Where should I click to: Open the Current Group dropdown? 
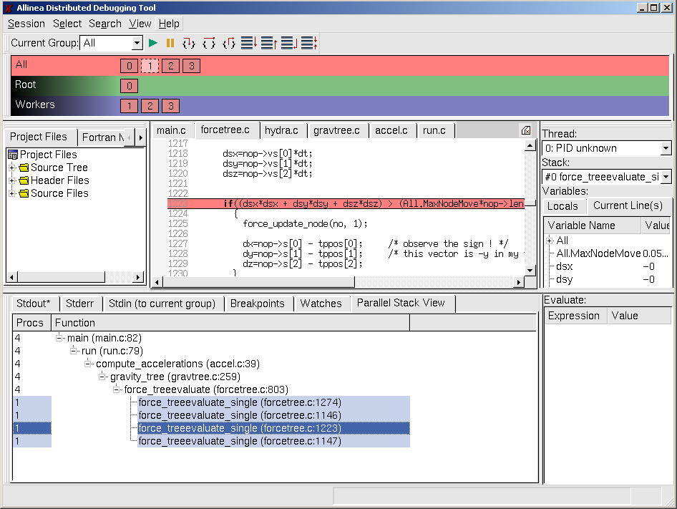(137, 43)
